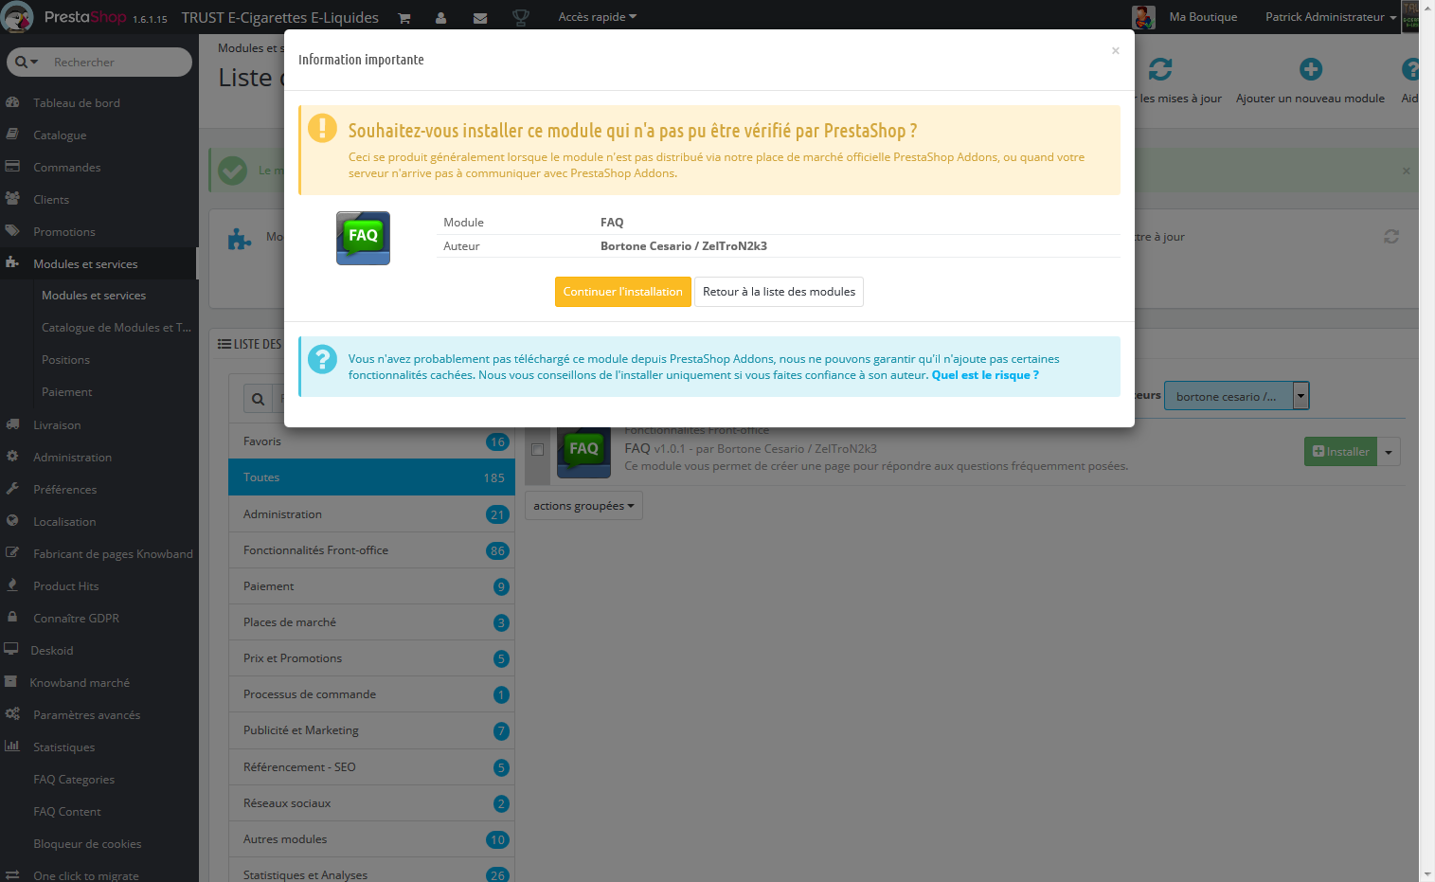Click the Localisation globe icon in sidebar
This screenshot has width=1435, height=882.
(x=12, y=521)
